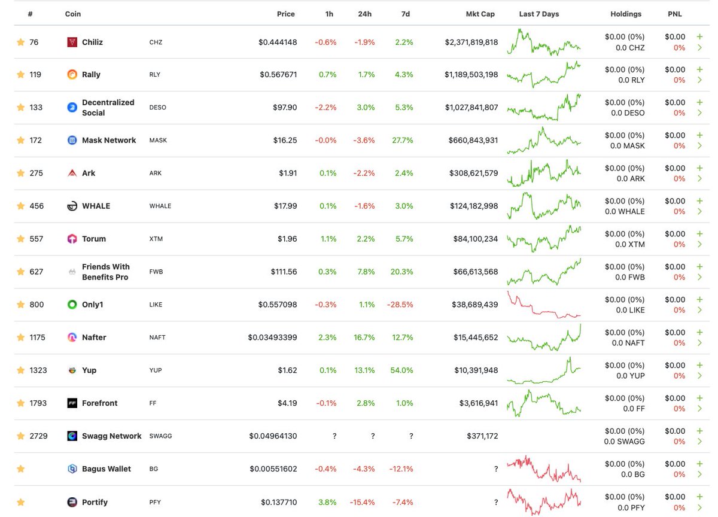Expand the Only1 row chevron

click(699, 311)
